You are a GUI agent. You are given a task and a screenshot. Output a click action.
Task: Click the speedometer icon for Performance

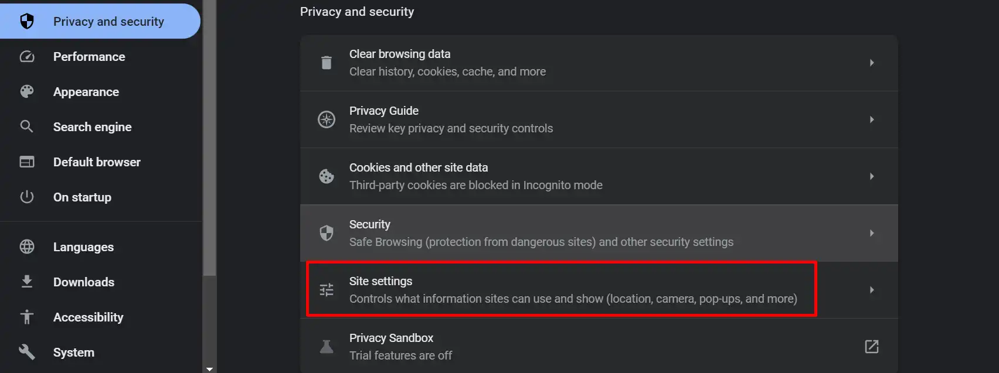coord(27,57)
